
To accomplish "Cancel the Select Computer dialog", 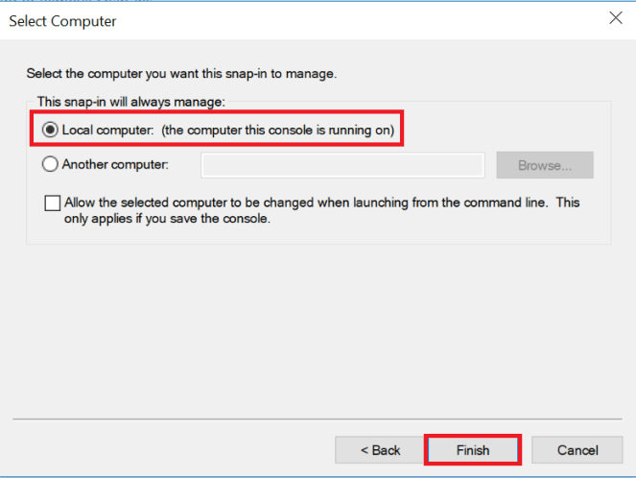I will point(577,449).
